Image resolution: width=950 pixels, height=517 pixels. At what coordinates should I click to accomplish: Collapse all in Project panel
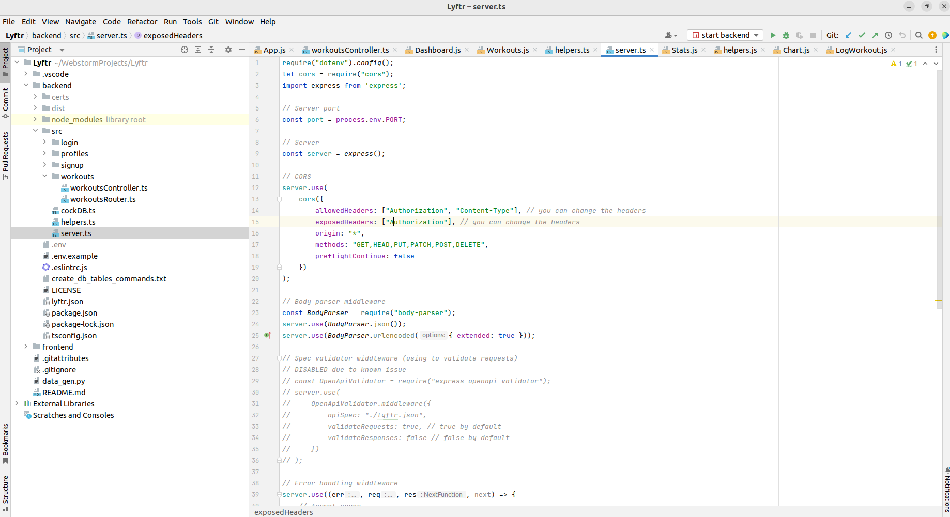(x=211, y=50)
